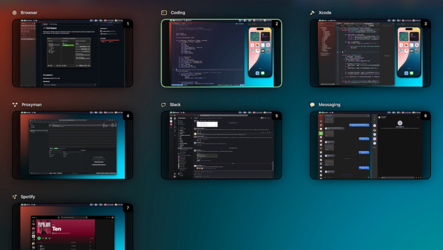The width and height of the screenshot is (443, 250).
Task: Click the number 7 badge on Spotify
Action: 128,208
